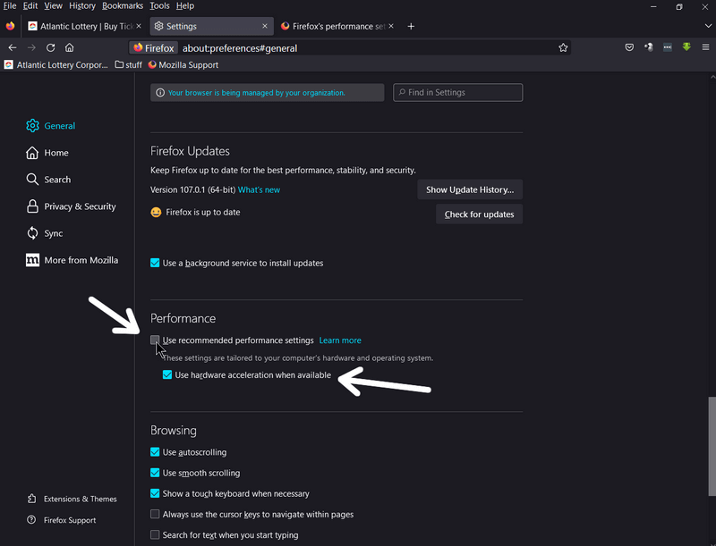
Task: Focus the Find in Settings search box
Action: pyautogui.click(x=458, y=93)
